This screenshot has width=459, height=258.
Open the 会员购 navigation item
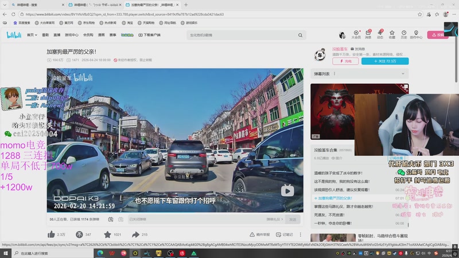pyautogui.click(x=88, y=35)
